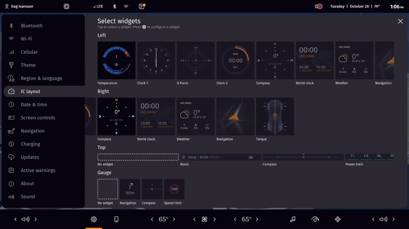
Task: Open the notifications icon in top status bar
Action: (142, 6)
